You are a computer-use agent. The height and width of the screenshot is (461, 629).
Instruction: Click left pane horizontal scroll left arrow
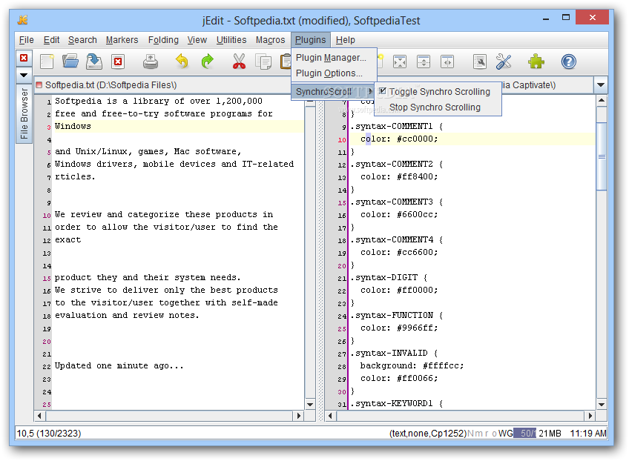[39, 416]
